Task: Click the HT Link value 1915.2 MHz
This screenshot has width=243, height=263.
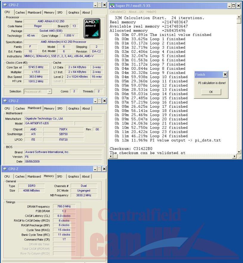Action: tap(36, 81)
